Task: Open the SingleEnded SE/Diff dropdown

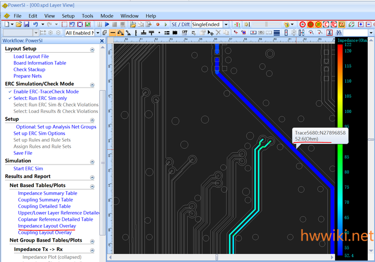Action: [x=226, y=24]
